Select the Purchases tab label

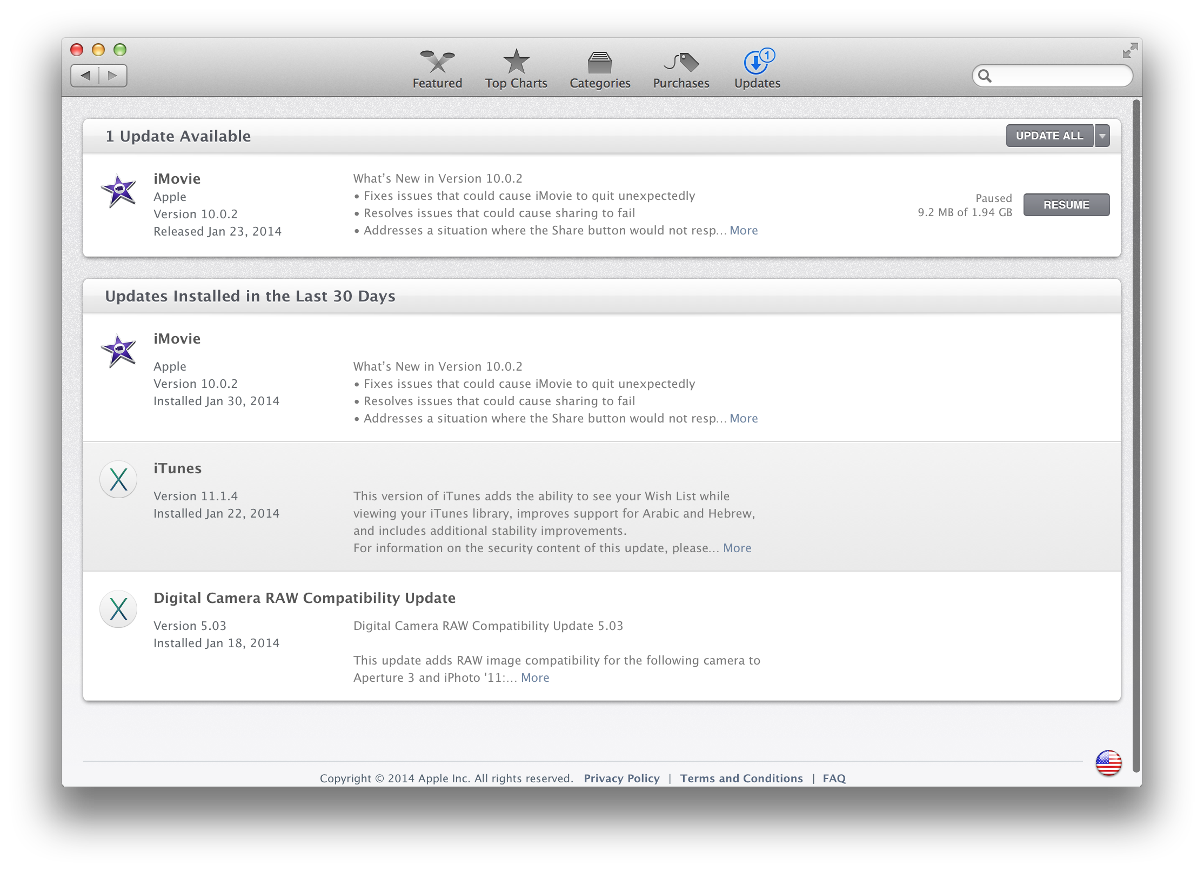tap(681, 83)
